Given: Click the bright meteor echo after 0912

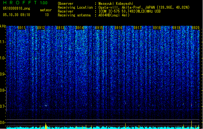Looking at the screenshot, I should click(x=46, y=105).
